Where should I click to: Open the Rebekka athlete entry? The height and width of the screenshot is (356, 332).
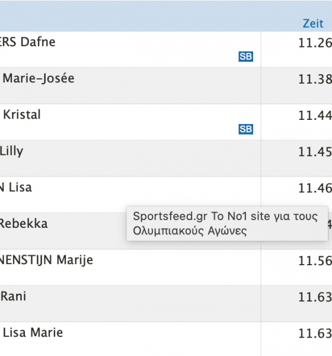tap(24, 224)
